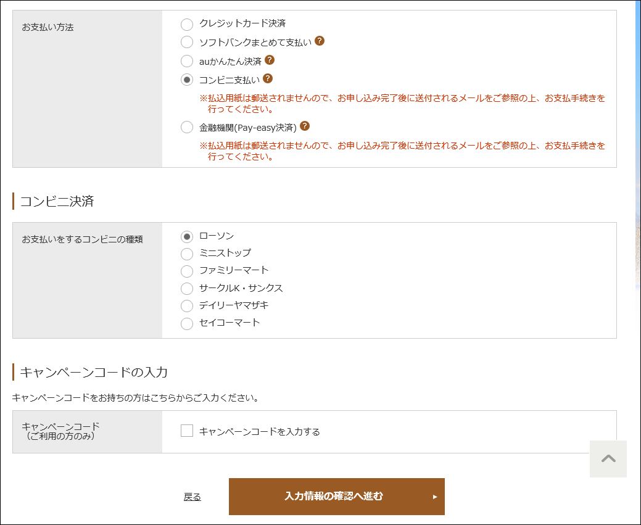Choose サークルK・サンクス option
The width and height of the screenshot is (641, 525).
187,289
